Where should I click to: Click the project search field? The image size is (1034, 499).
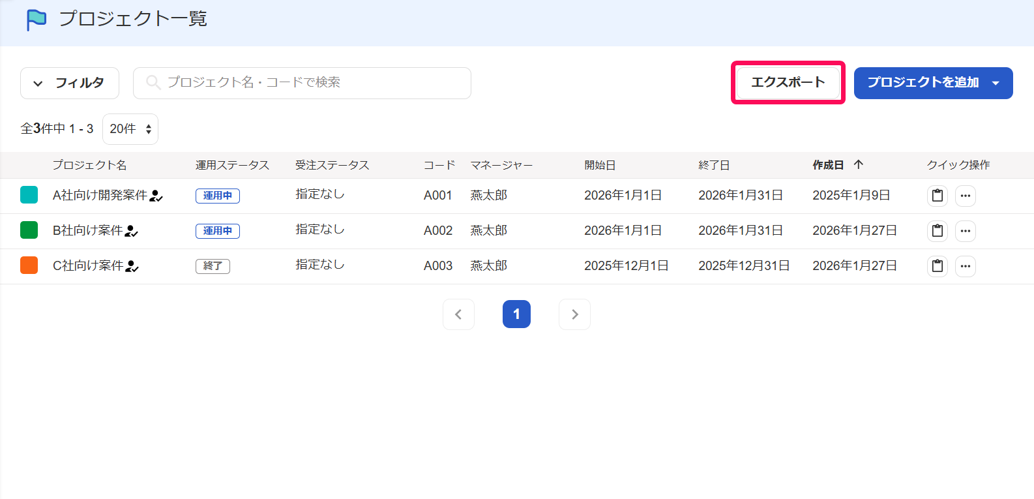click(x=302, y=83)
